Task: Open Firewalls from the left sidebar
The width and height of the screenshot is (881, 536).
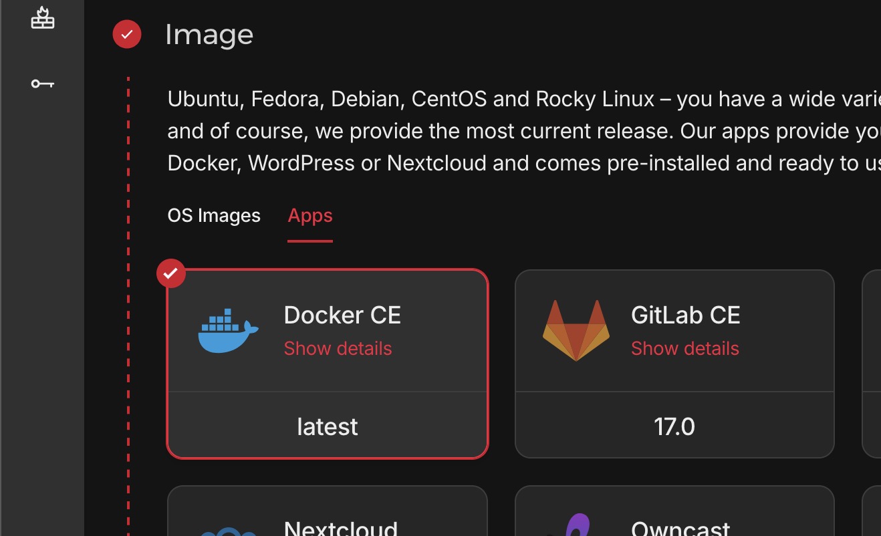Action: [42, 18]
